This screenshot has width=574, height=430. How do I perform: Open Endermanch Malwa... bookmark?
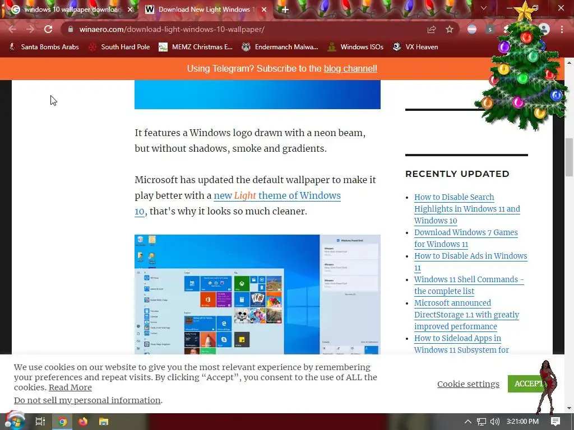(280, 47)
